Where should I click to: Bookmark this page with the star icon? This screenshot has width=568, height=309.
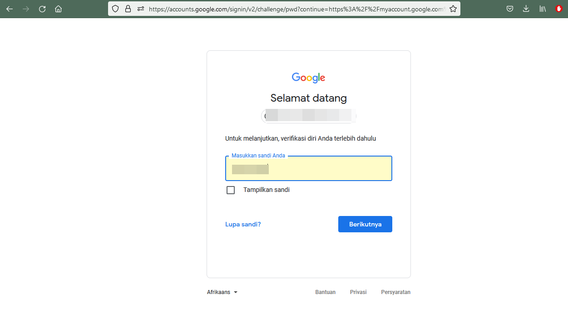453,9
